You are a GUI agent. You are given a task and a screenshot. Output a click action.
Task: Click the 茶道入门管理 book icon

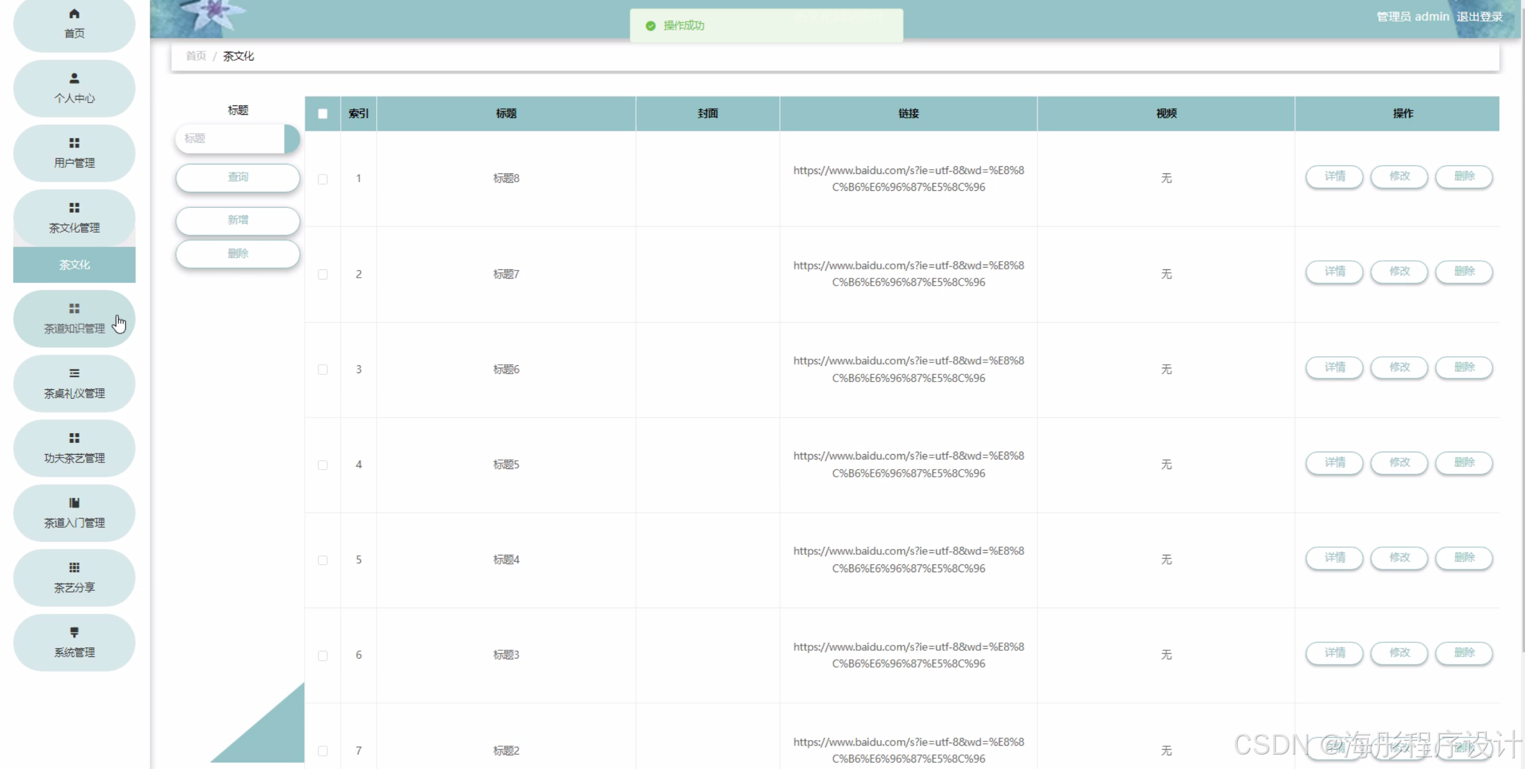coord(74,503)
